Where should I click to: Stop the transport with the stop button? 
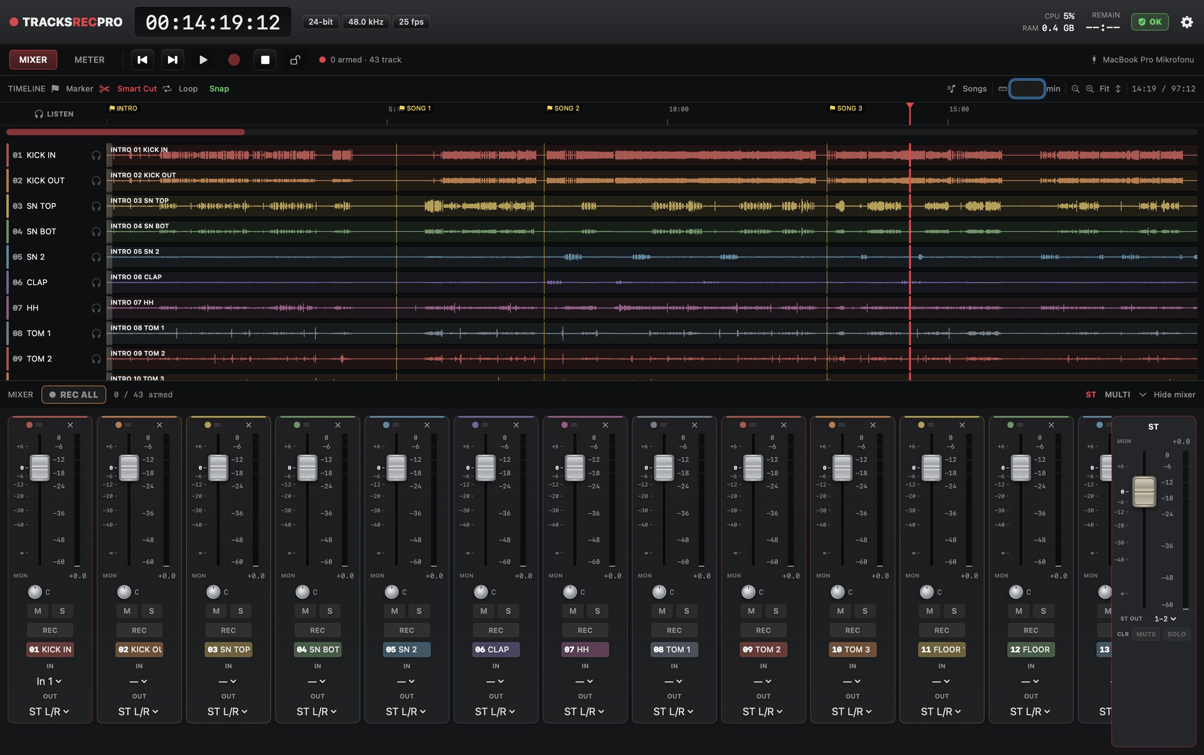(265, 60)
